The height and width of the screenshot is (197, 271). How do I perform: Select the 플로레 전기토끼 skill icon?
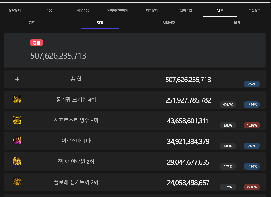coord(17,182)
